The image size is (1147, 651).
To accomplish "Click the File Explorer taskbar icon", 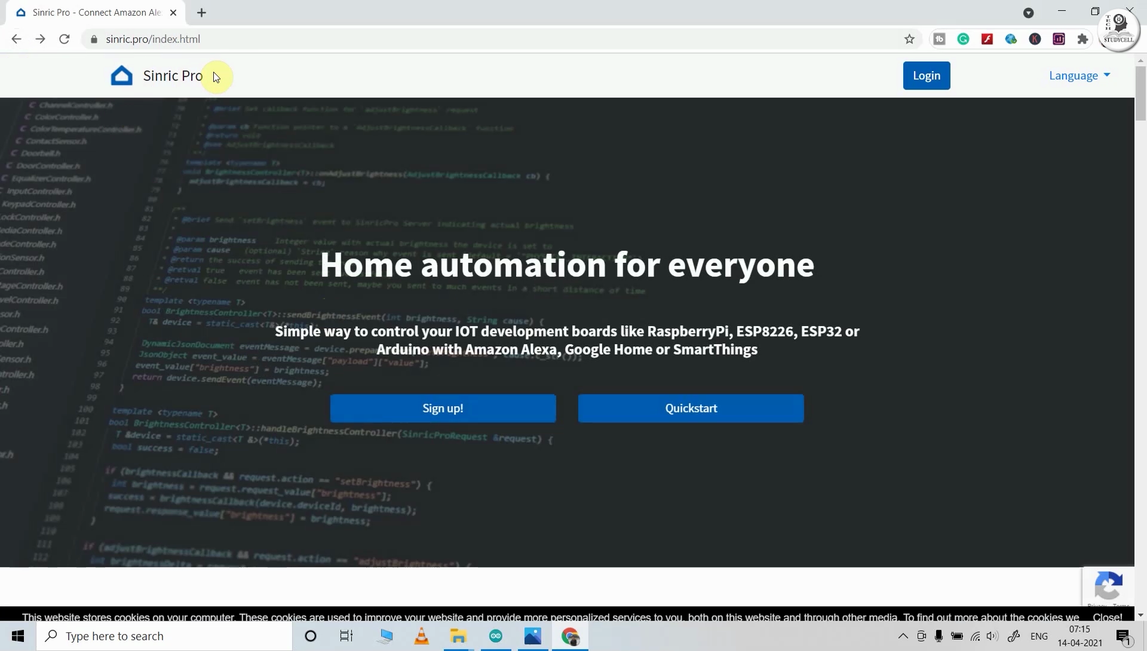I will (x=458, y=636).
